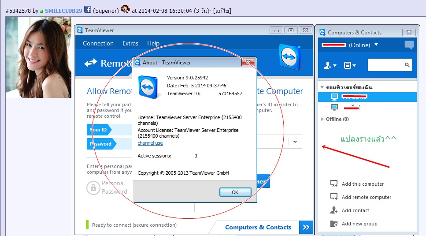This screenshot has height=236, width=426.
Task: Click Ready to connect status text
Action: click(134, 225)
